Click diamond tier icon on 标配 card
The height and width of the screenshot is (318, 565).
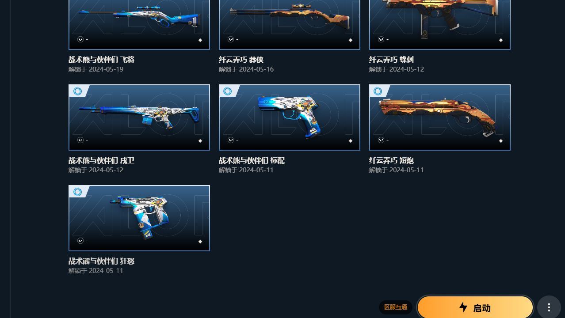click(351, 141)
